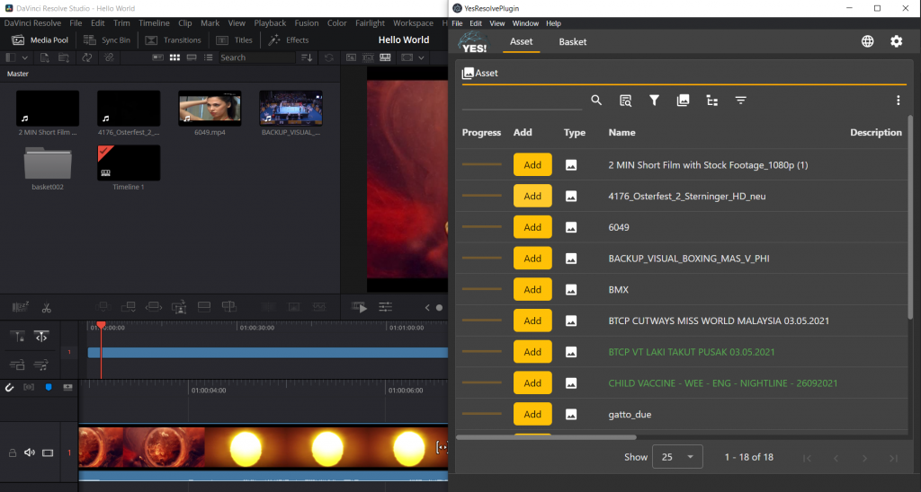The width and height of the screenshot is (921, 492).
Task: Switch media pool to thumbnail grid view
Action: pos(174,57)
